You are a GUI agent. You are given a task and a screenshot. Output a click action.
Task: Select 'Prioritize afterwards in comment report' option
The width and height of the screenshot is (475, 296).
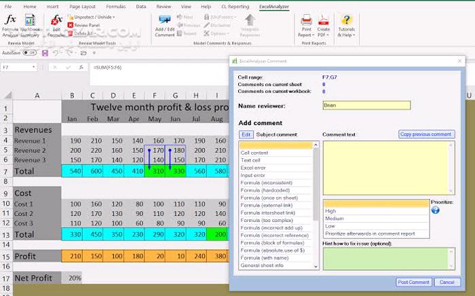pyautogui.click(x=376, y=234)
